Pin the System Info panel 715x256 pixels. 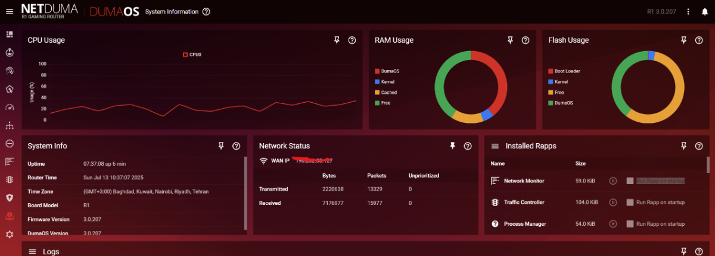(x=221, y=146)
